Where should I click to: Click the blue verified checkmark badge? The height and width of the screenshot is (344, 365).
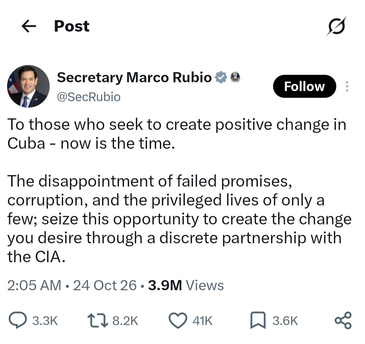tap(221, 77)
